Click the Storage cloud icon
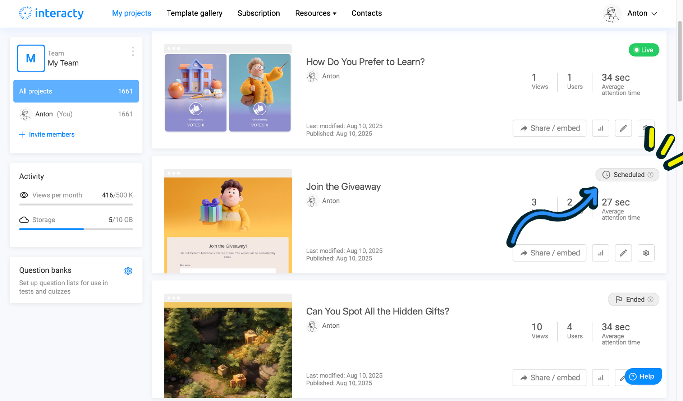 24,220
